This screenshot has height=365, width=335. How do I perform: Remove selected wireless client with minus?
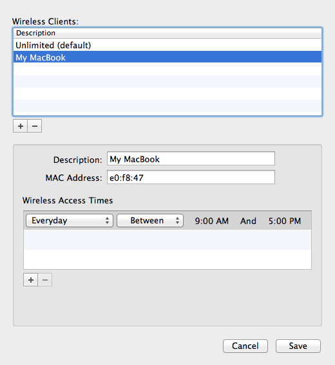coord(35,126)
